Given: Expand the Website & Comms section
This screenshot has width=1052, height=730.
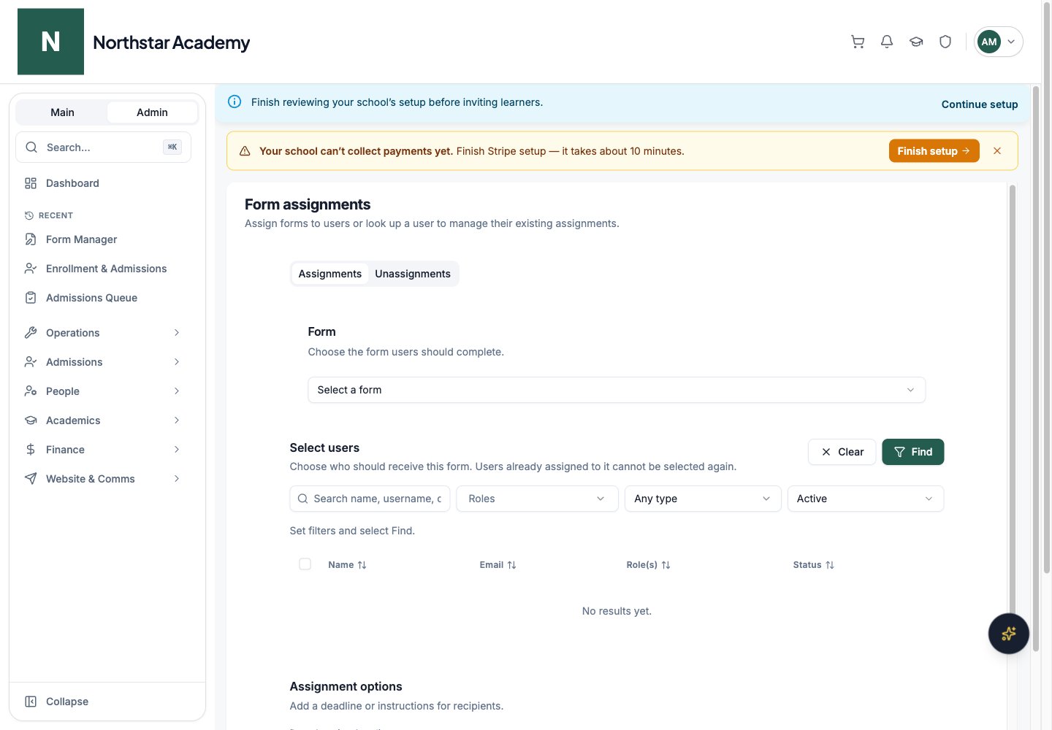Looking at the screenshot, I should click(103, 479).
